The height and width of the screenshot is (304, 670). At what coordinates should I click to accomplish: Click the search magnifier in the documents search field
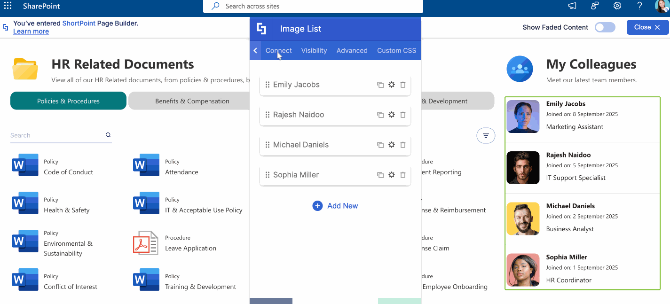[108, 135]
